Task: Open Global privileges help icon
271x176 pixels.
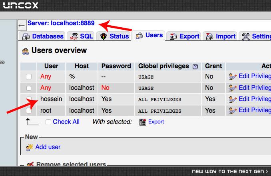Action: click(195, 67)
